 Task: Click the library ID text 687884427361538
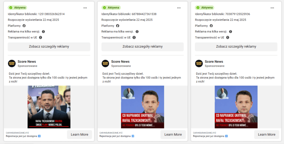[144, 14]
